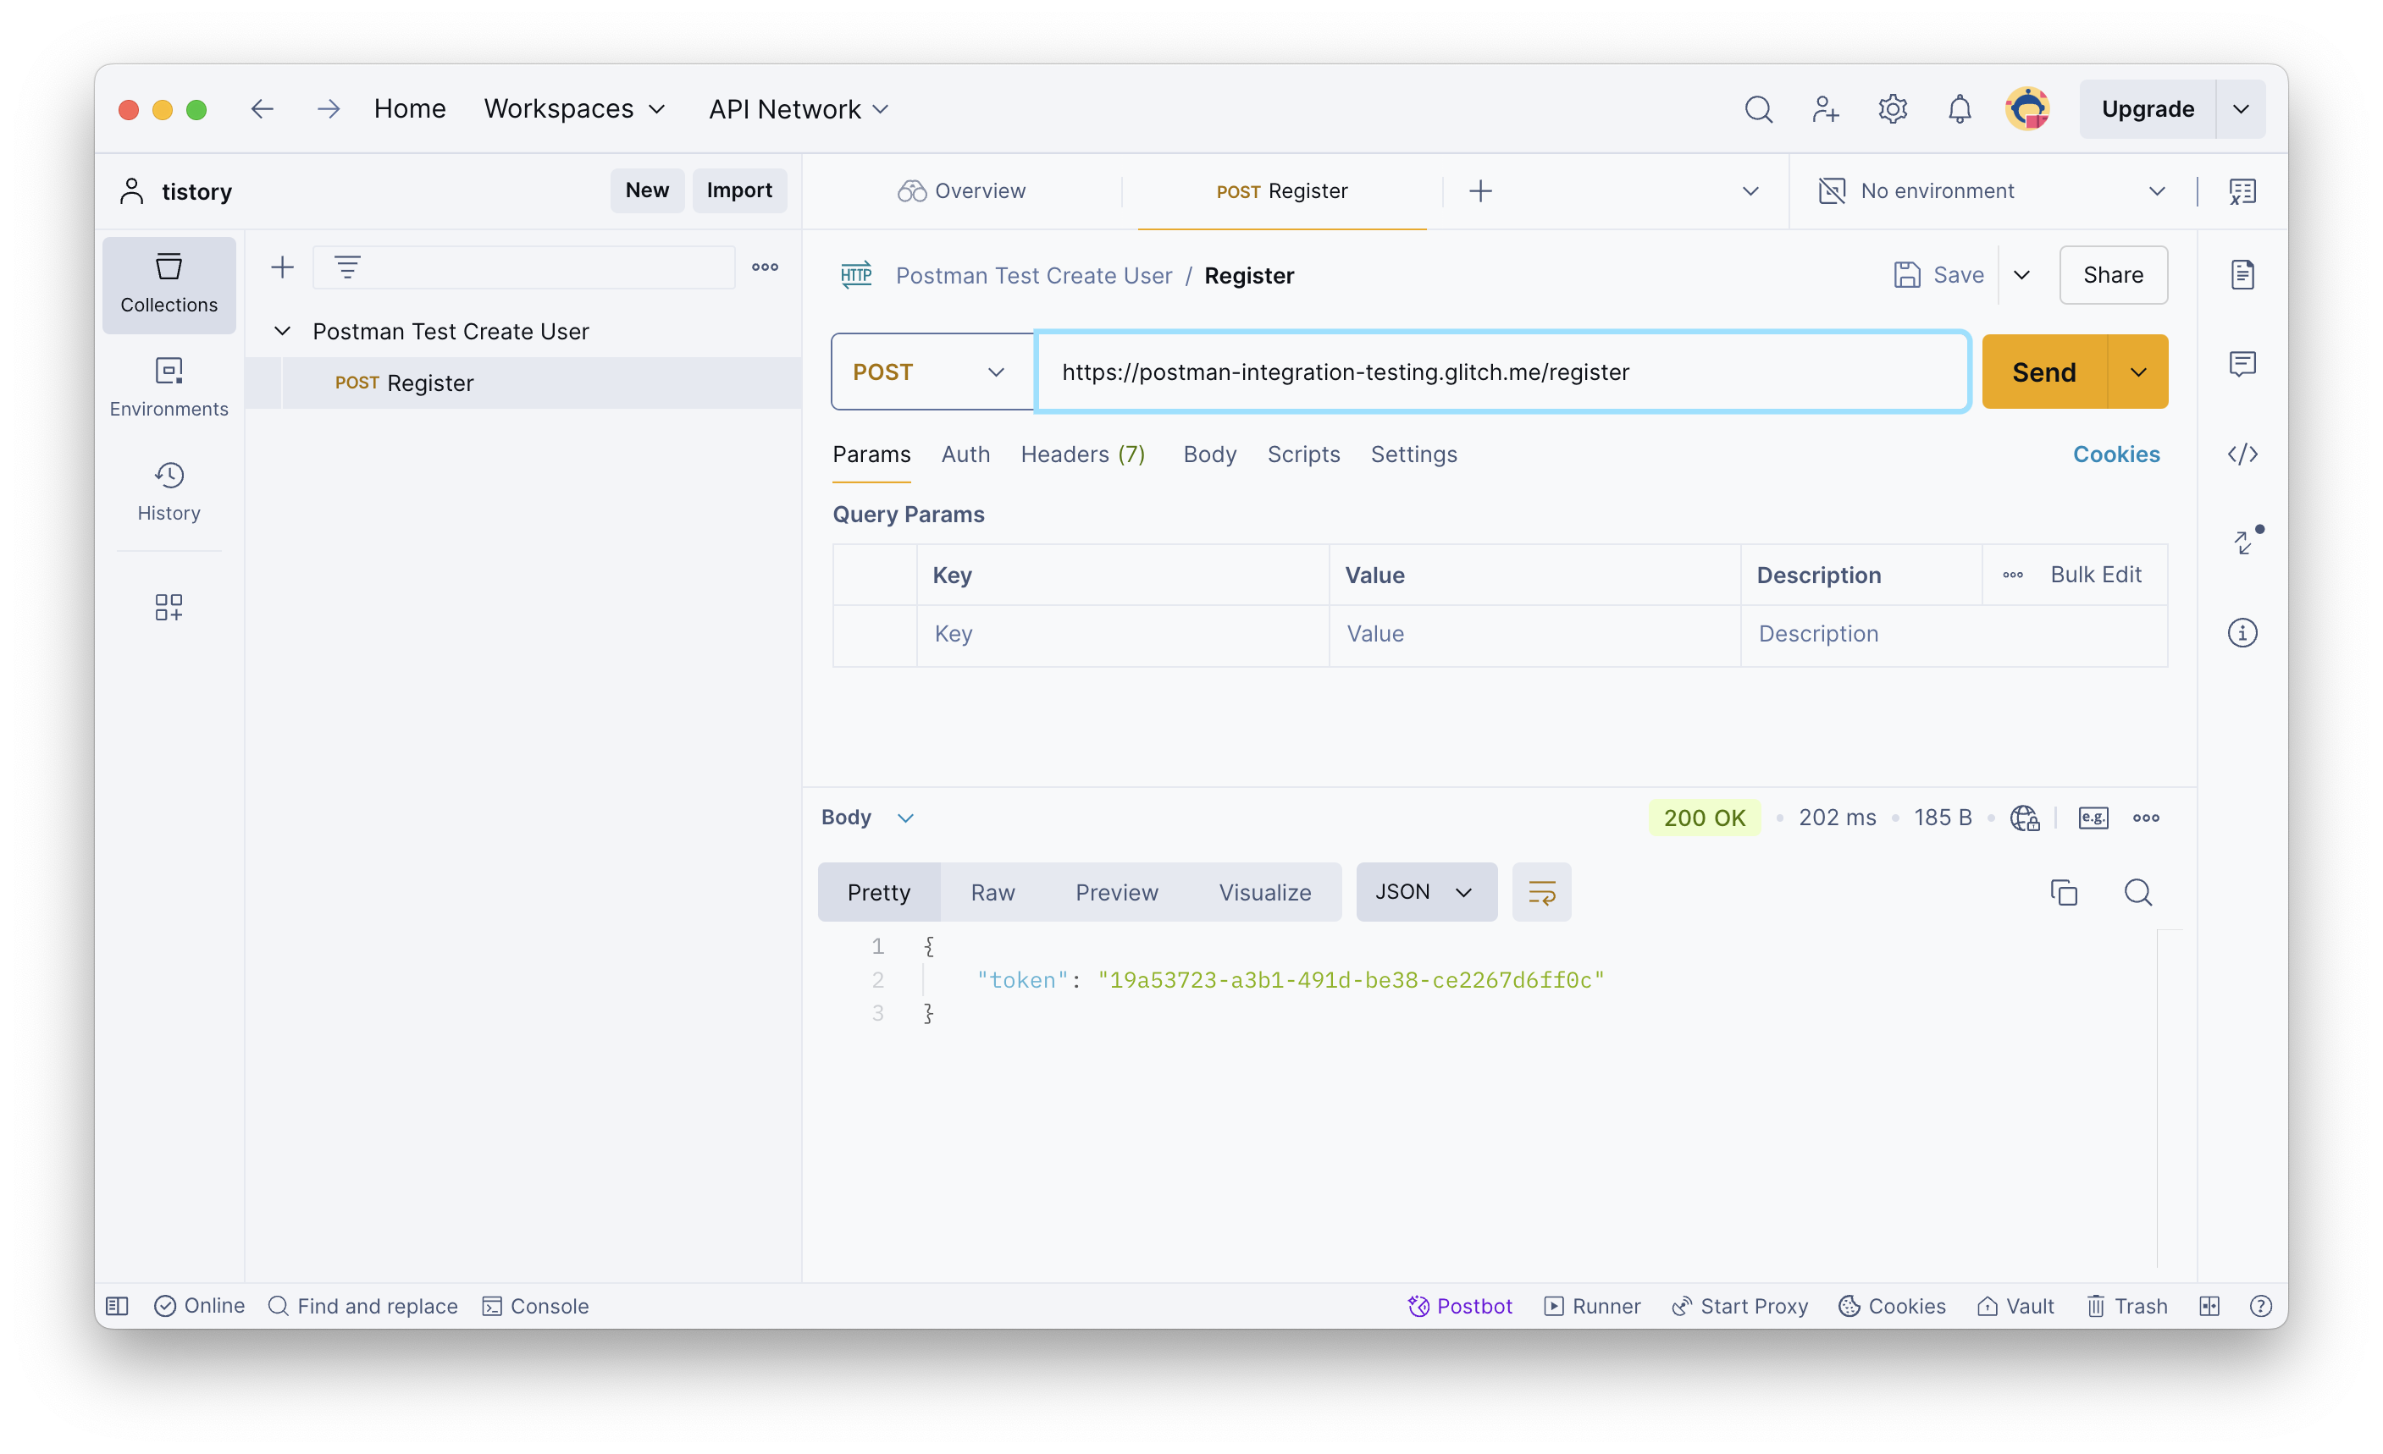Add a new collection with plus icon
The width and height of the screenshot is (2383, 1454).
[282, 267]
